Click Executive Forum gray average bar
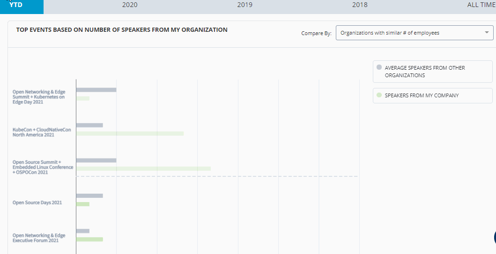The image size is (496, 254). [83, 231]
